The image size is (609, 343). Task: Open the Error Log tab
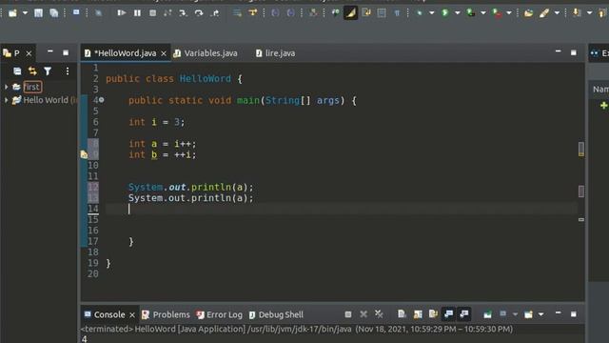click(225, 314)
